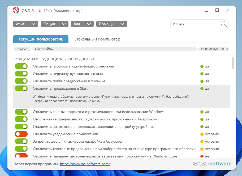
Task: Toggle the handwriting text transfer switch
Action: click(x=21, y=74)
